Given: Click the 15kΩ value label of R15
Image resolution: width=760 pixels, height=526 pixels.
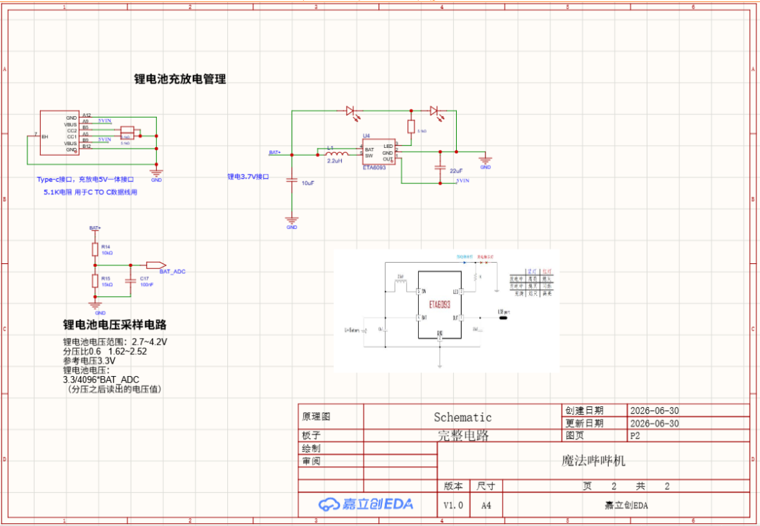Looking at the screenshot, I should [x=107, y=284].
